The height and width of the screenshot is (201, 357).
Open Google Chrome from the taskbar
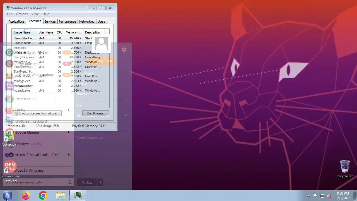pyautogui.click(x=43, y=196)
